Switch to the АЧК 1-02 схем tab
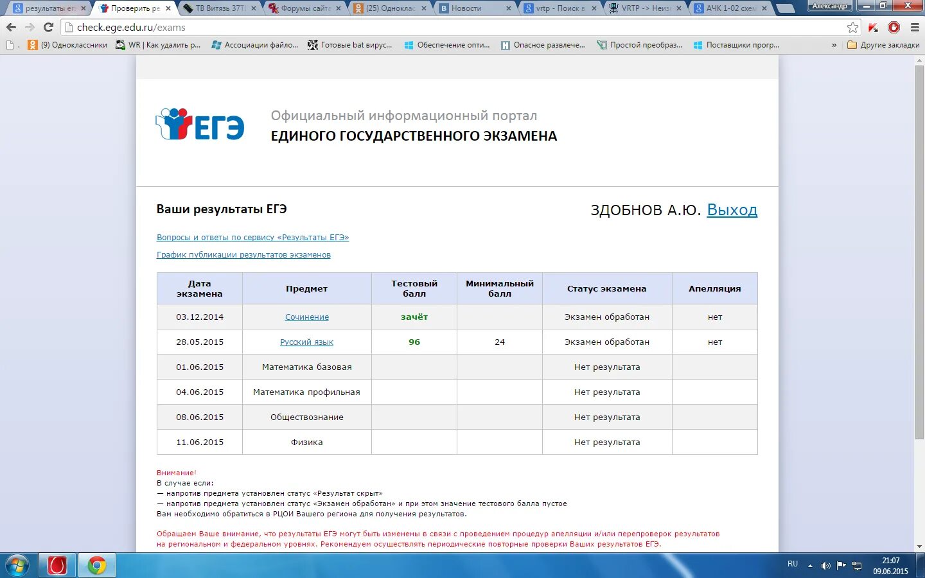 pos(730,8)
